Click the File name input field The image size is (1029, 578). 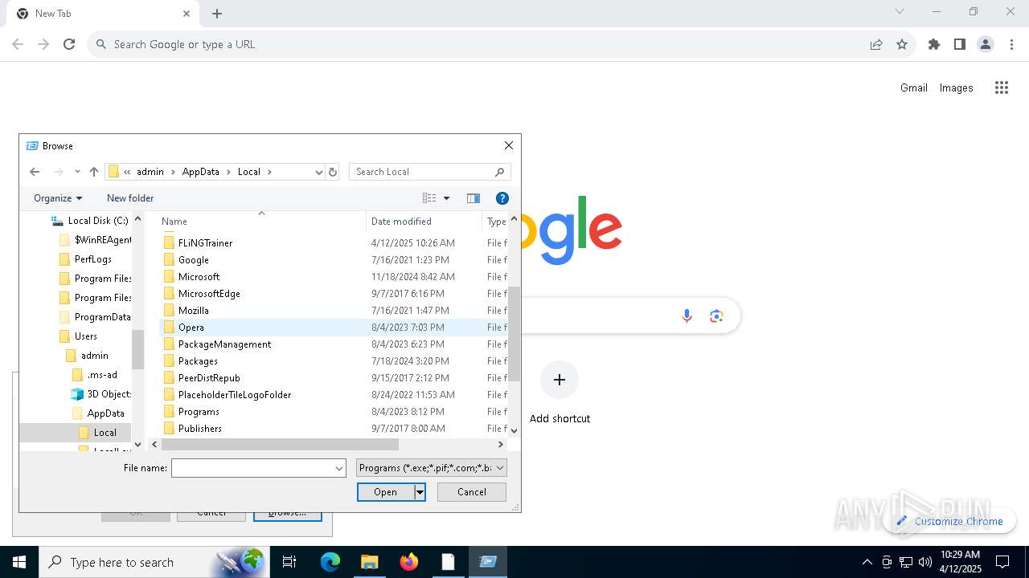click(252, 468)
